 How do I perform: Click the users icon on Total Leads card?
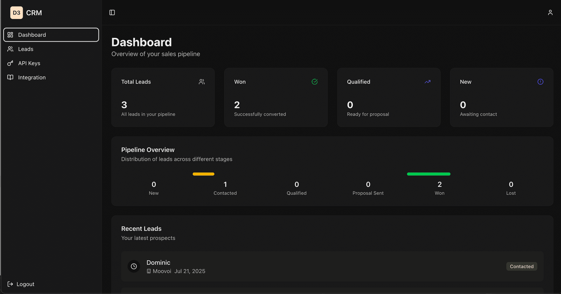202,82
